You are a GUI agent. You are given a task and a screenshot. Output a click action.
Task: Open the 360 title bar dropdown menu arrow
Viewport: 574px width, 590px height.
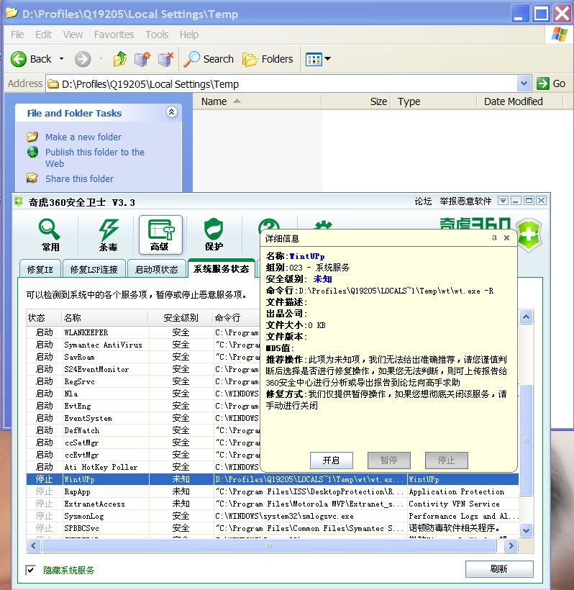tap(503, 201)
